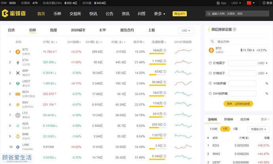Switch to the 成交榜 tab
Screen dimensions: 273x164
245,119
